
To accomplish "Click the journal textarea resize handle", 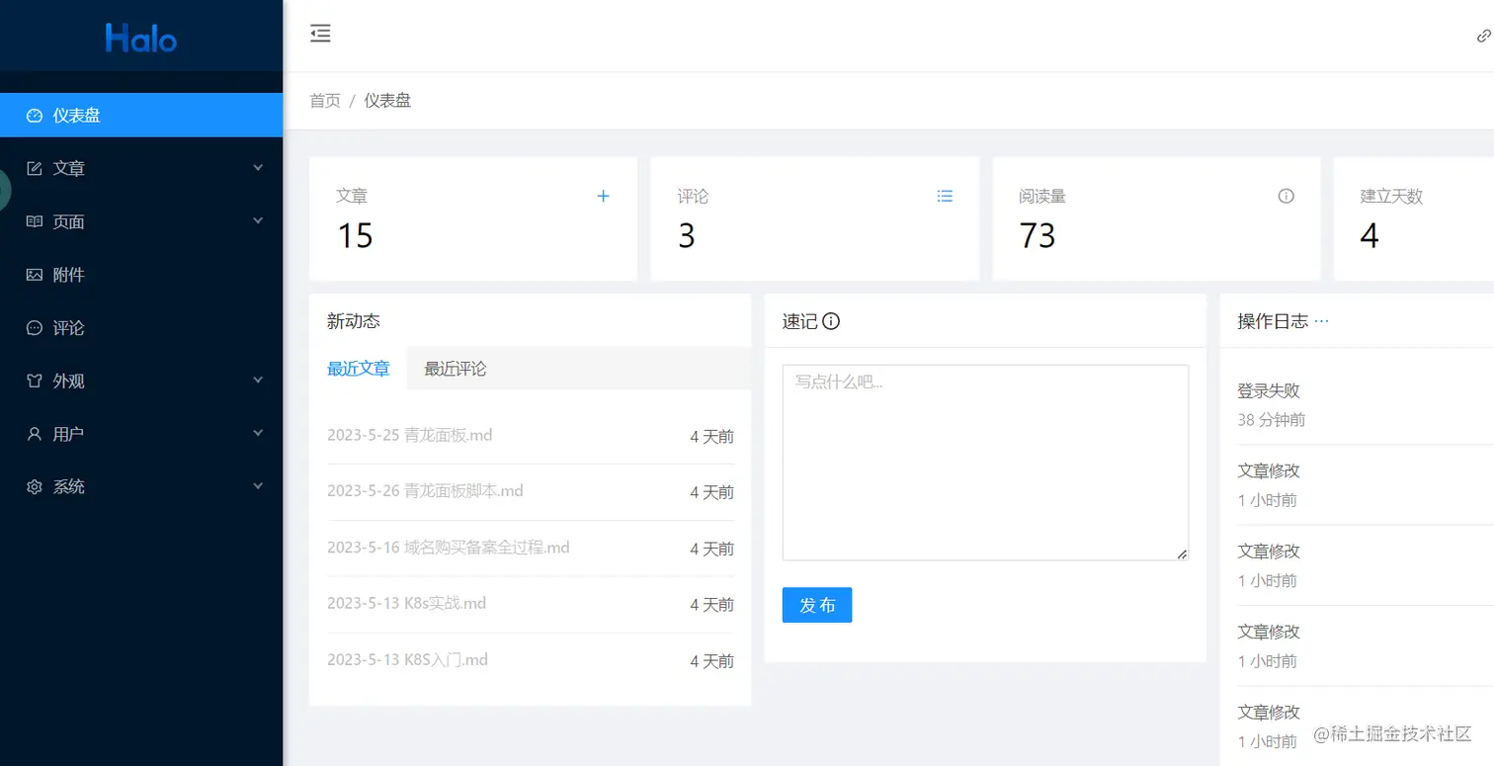I will [1182, 553].
